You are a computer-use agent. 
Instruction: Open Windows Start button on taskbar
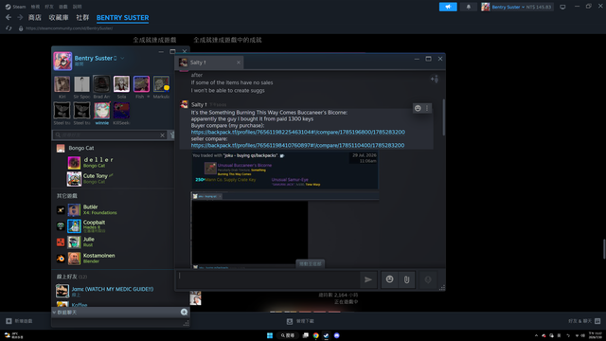point(270,335)
